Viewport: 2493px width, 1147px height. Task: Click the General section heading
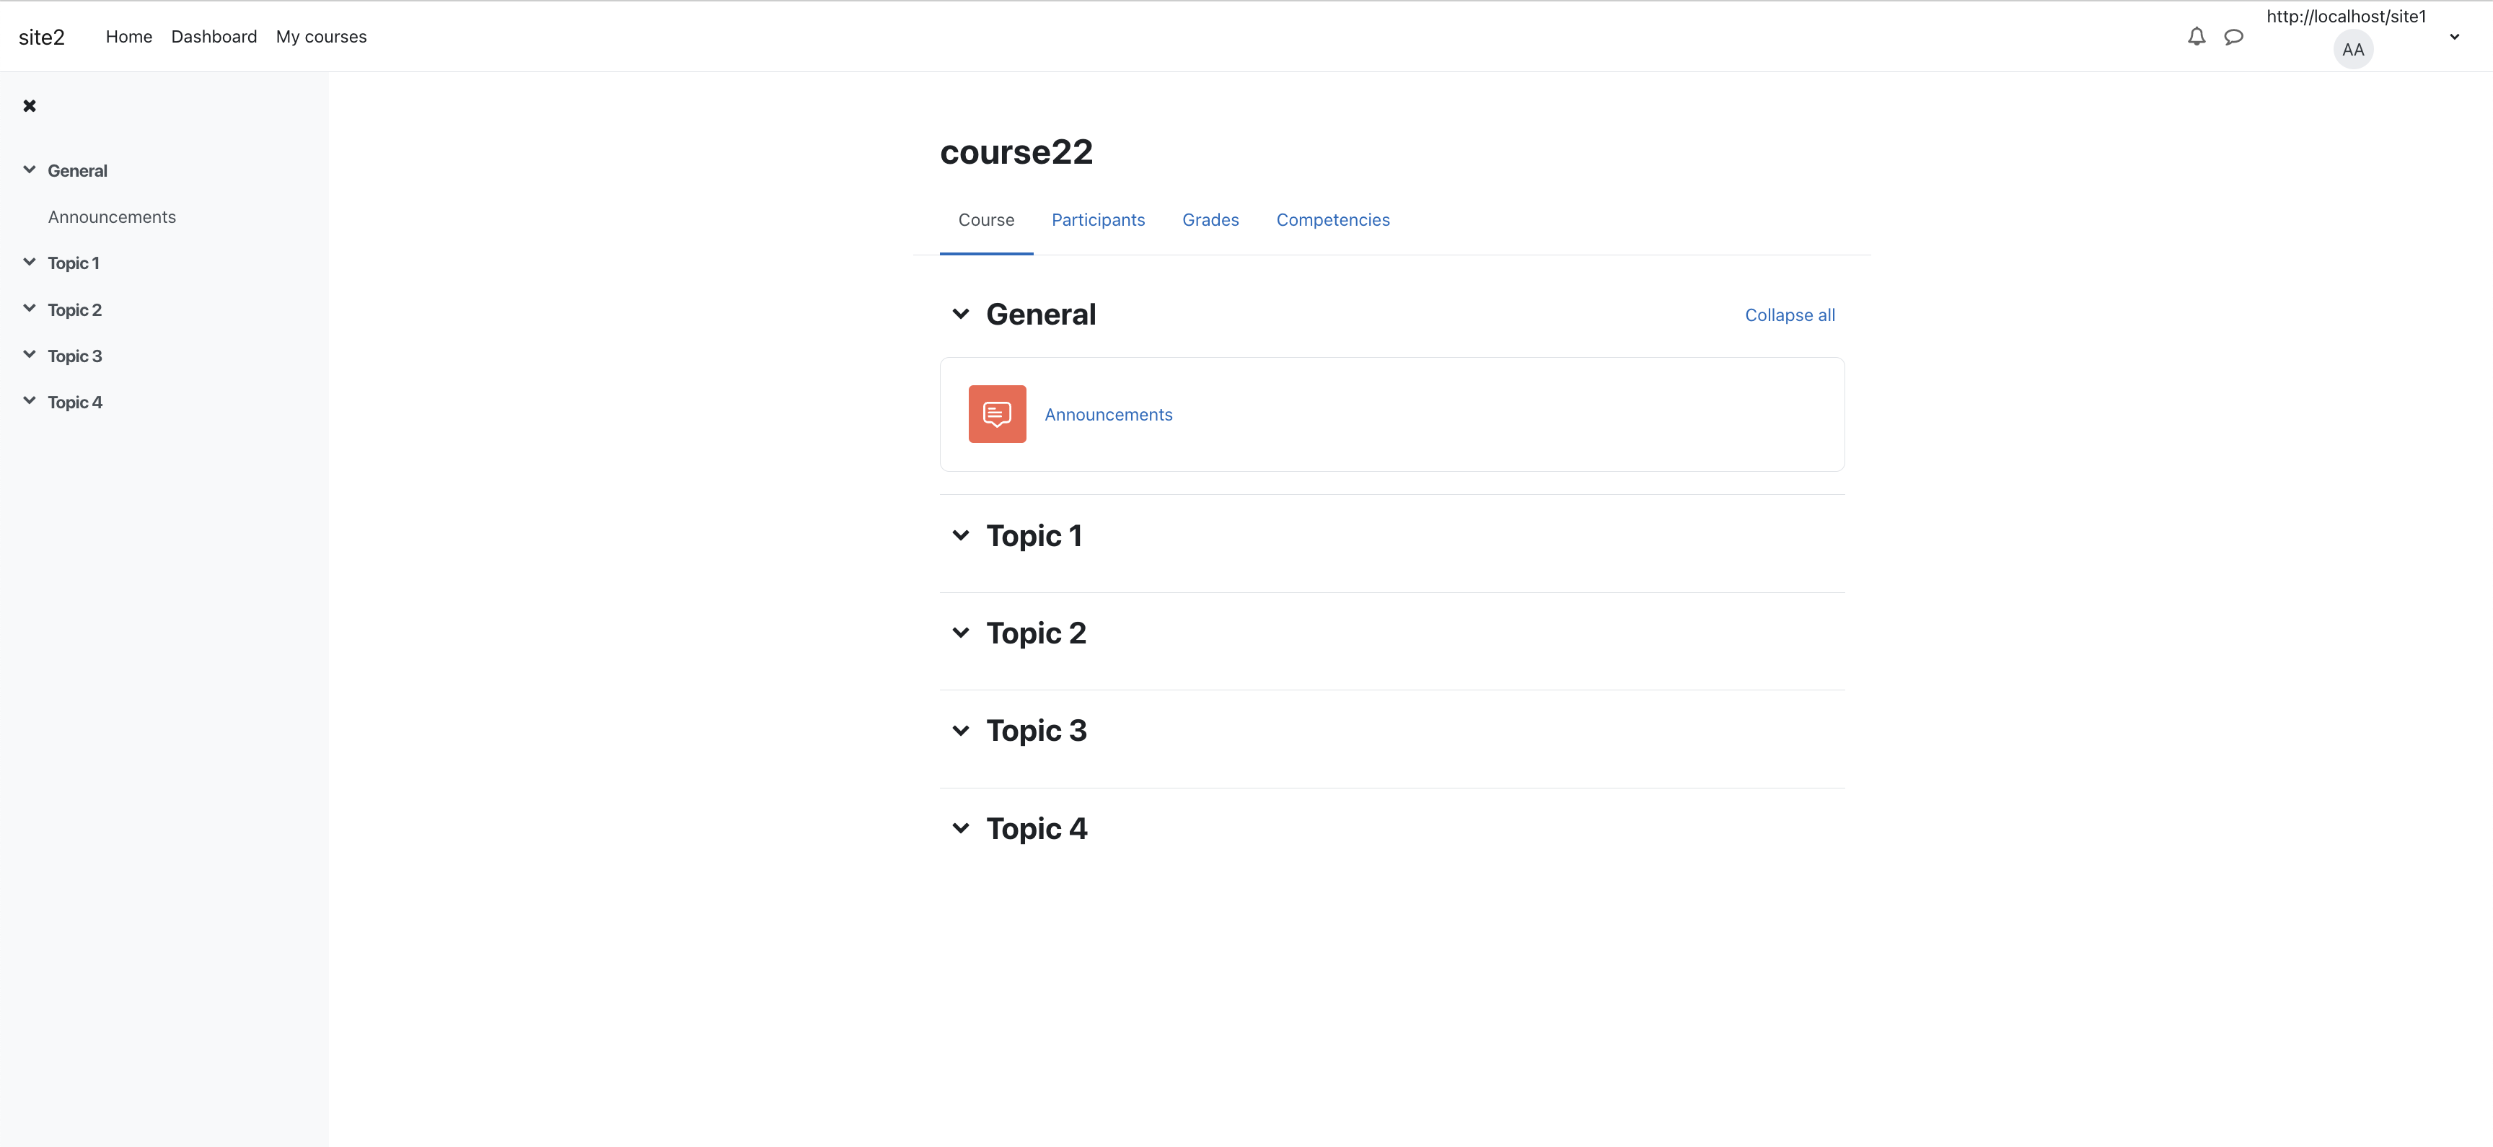pyautogui.click(x=1040, y=315)
